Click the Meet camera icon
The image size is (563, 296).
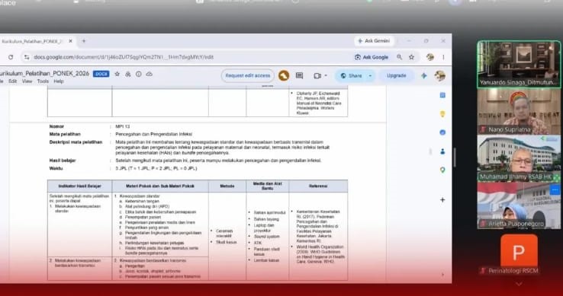pyautogui.click(x=317, y=75)
